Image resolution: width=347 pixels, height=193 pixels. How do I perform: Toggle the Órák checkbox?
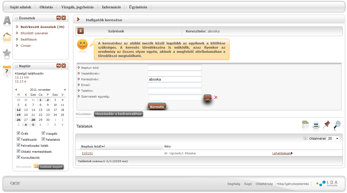pyautogui.click(x=18, y=133)
